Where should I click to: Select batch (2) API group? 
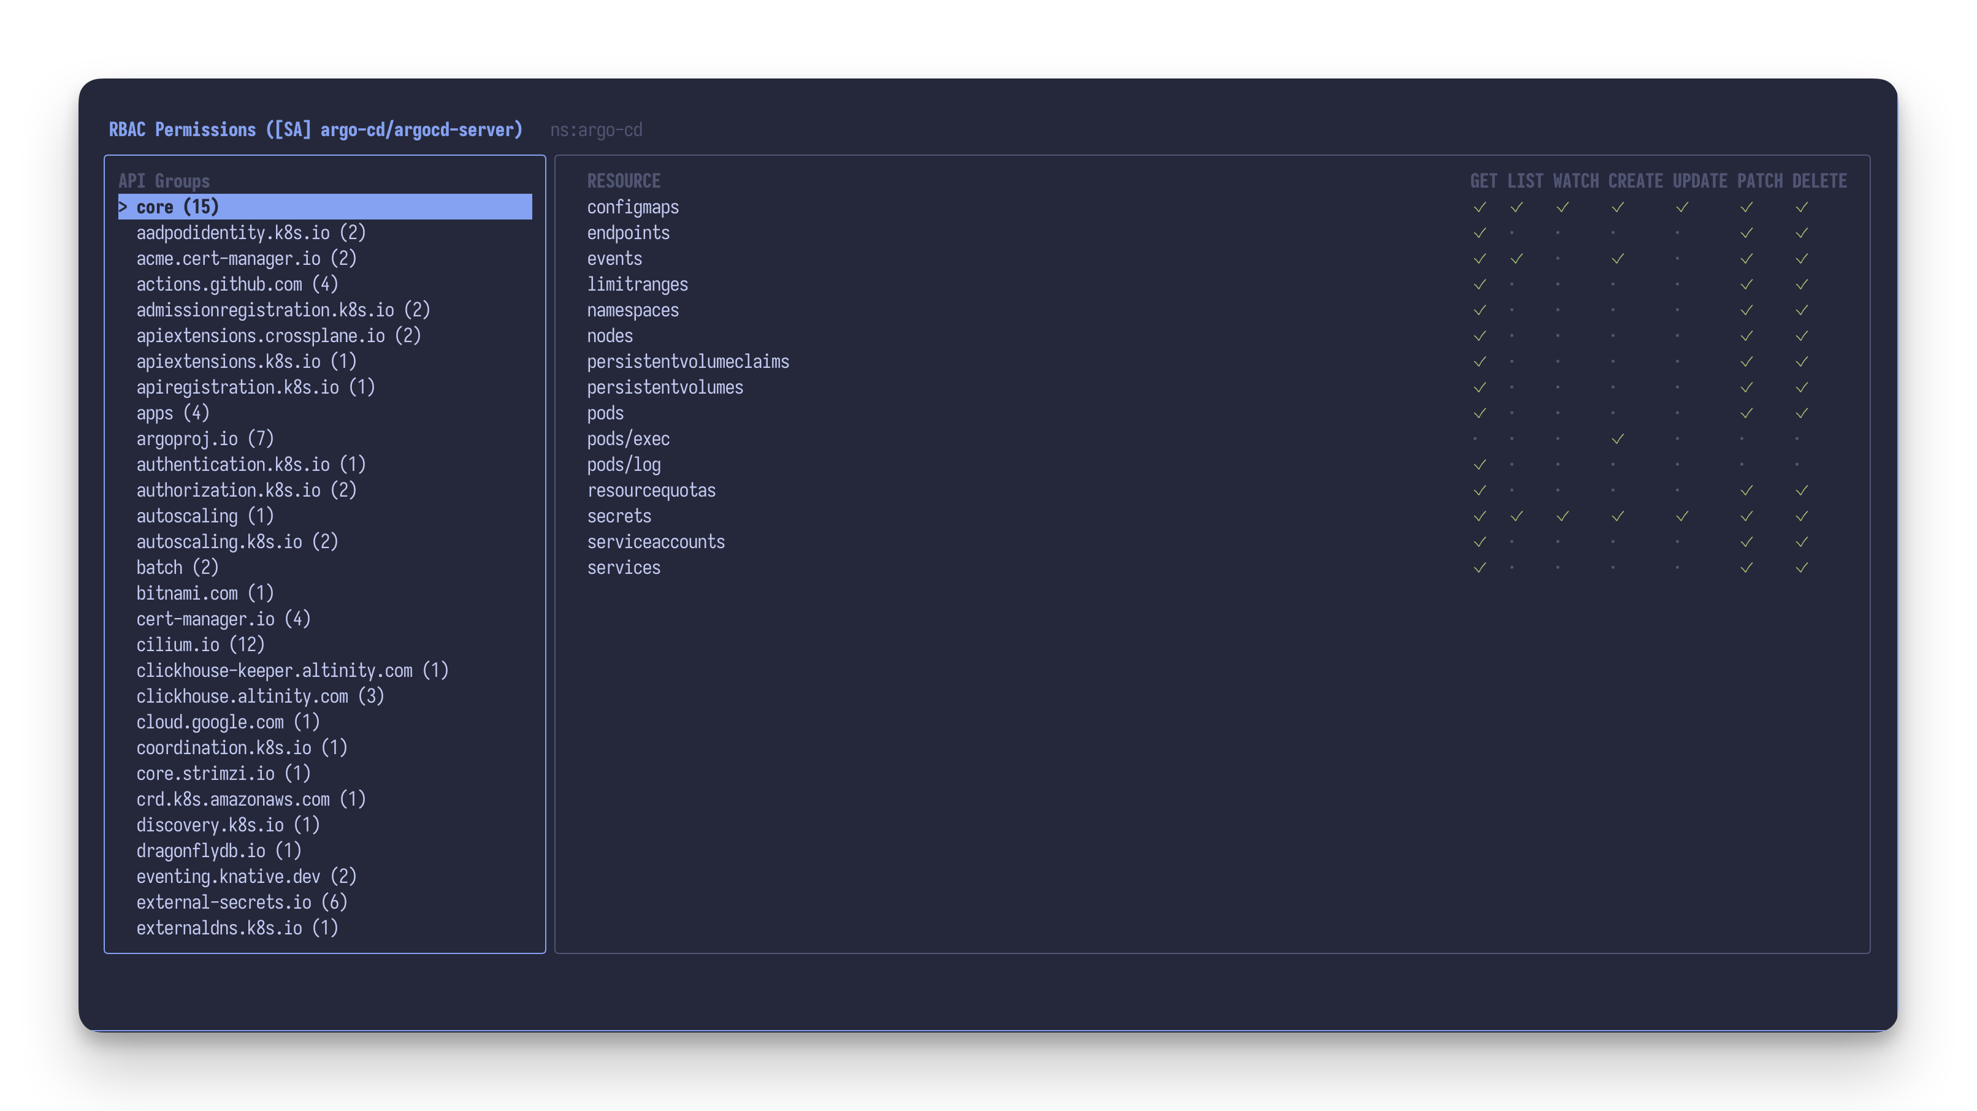point(177,567)
